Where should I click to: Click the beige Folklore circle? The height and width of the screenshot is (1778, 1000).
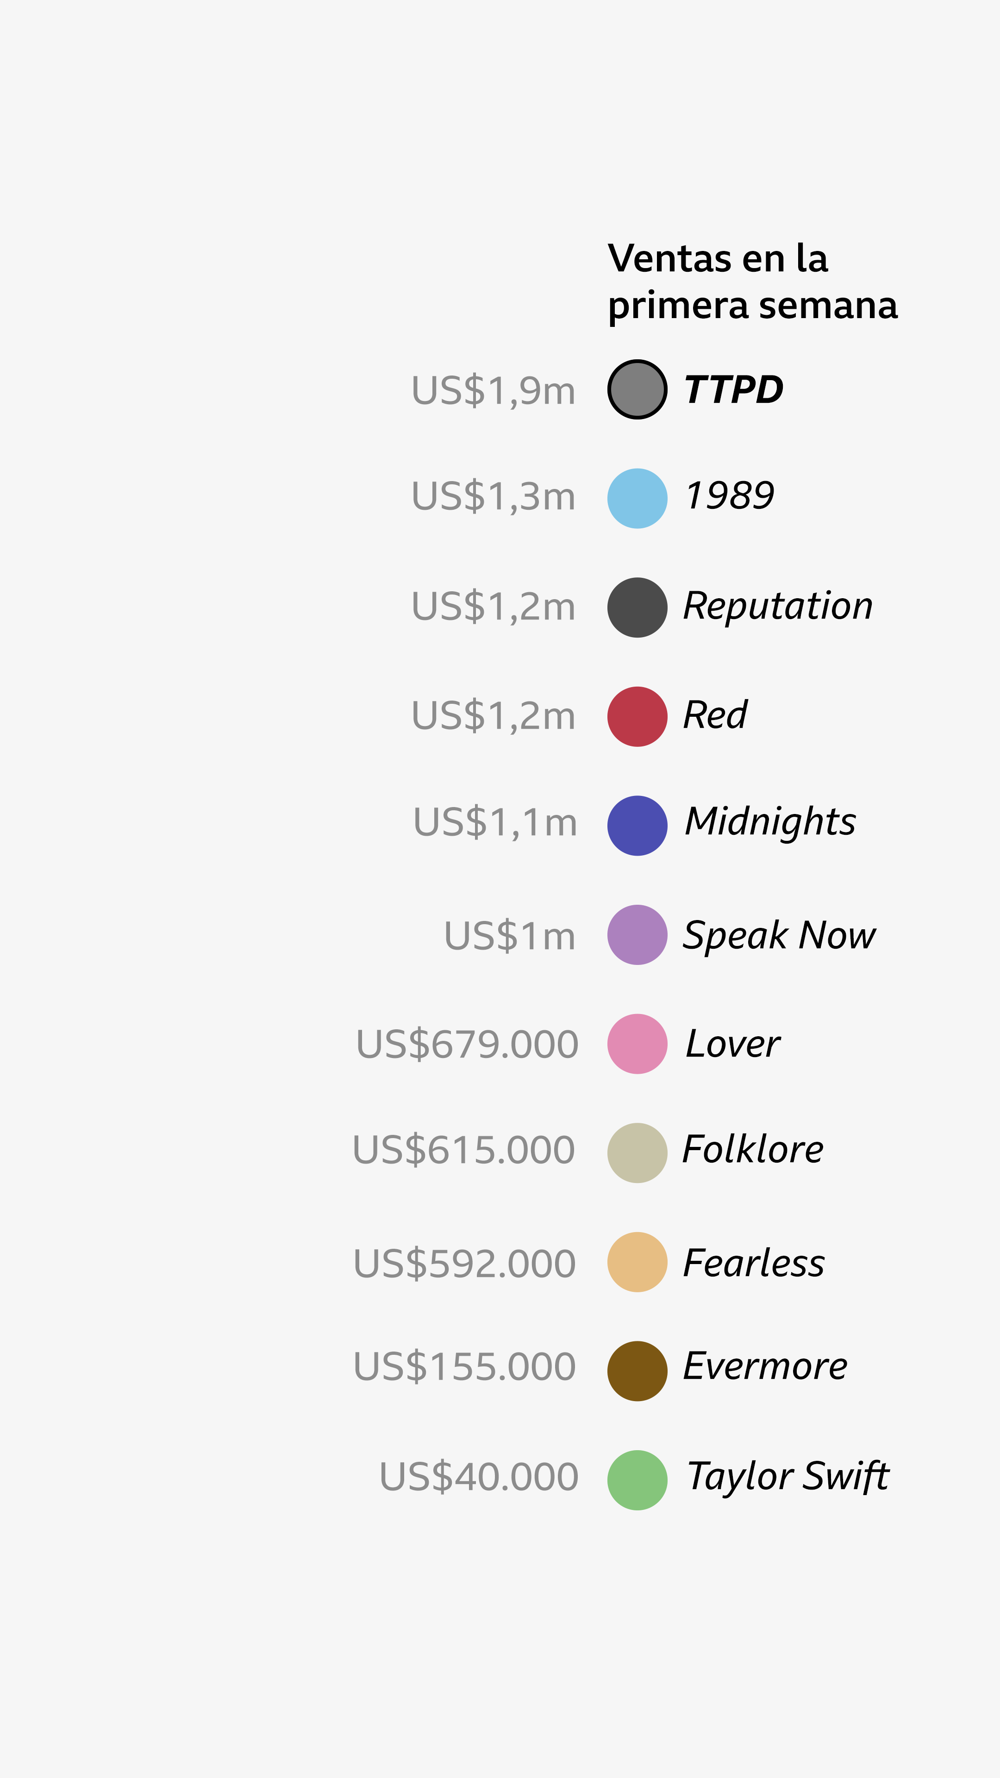[x=637, y=1152]
